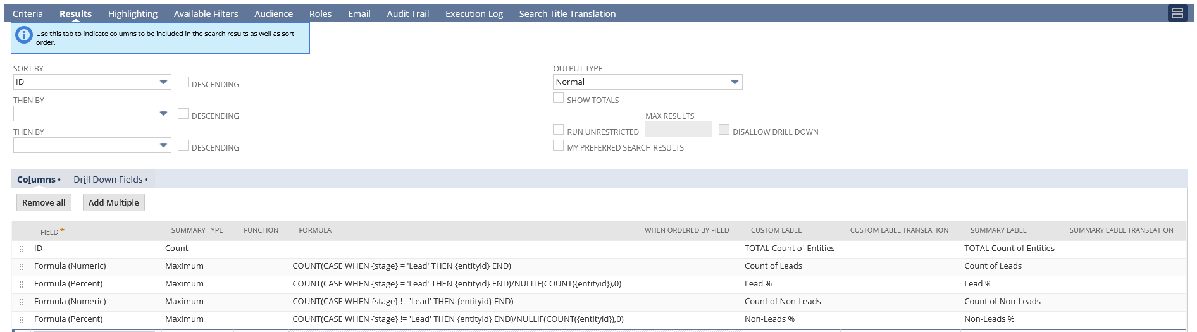This screenshot has height=332, width=1197.
Task: Grab the drag handle of the ID row
Action: 22,249
